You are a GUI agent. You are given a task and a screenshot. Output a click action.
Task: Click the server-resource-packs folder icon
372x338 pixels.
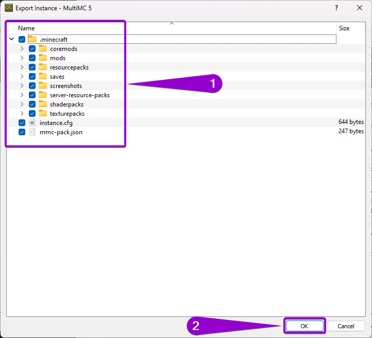(43, 95)
